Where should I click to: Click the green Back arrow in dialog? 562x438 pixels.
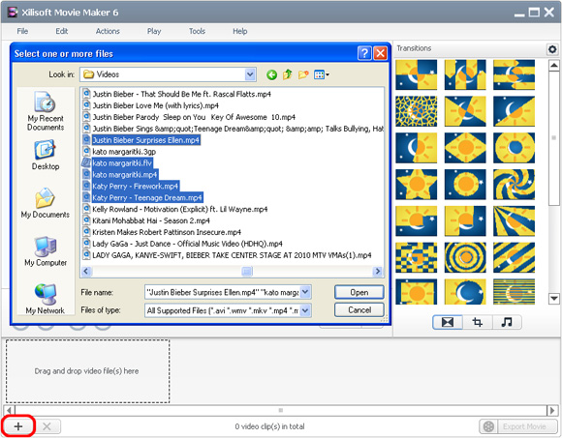(x=271, y=74)
